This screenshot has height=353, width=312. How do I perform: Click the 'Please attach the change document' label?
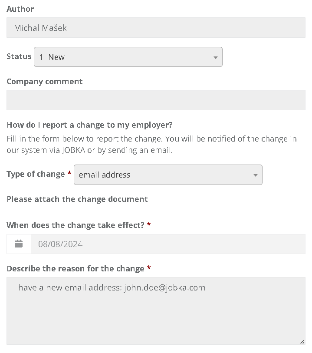click(77, 199)
